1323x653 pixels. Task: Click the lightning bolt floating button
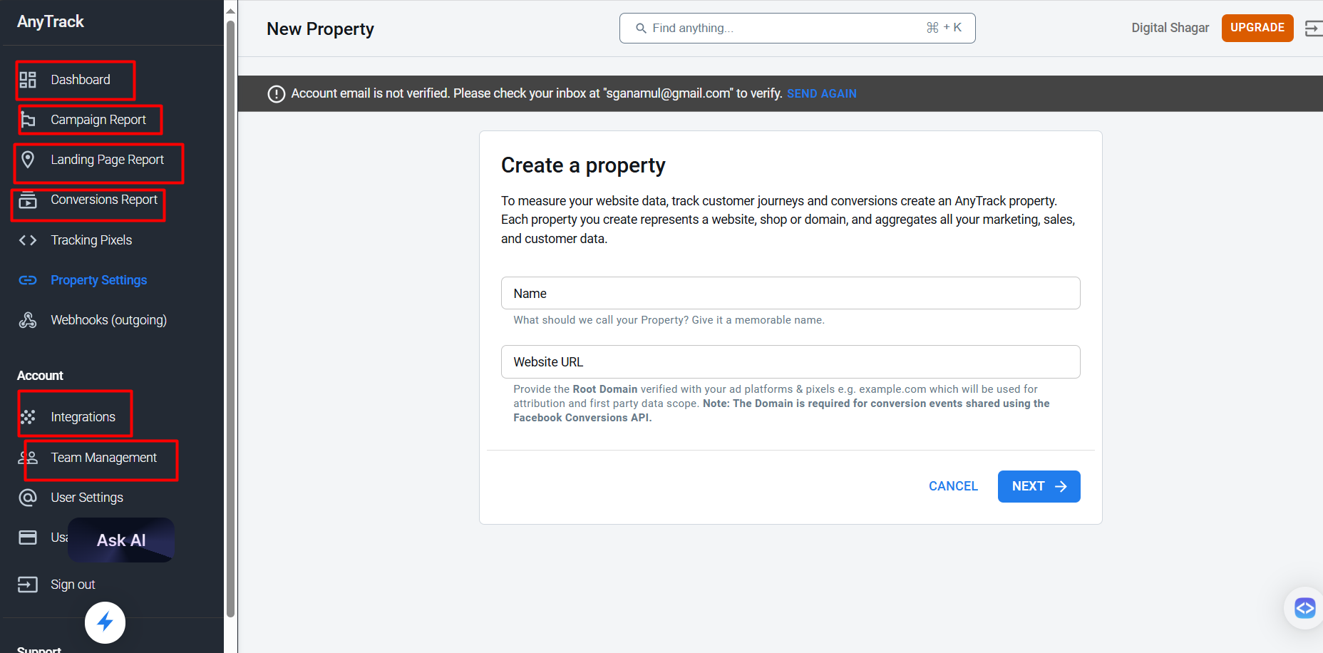point(105,622)
